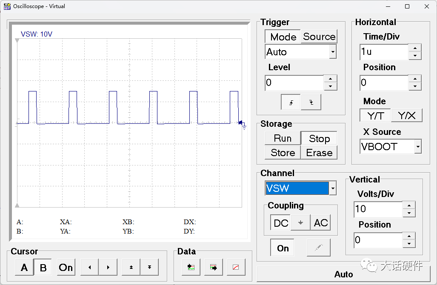Decrease vertical Position value

409,244
